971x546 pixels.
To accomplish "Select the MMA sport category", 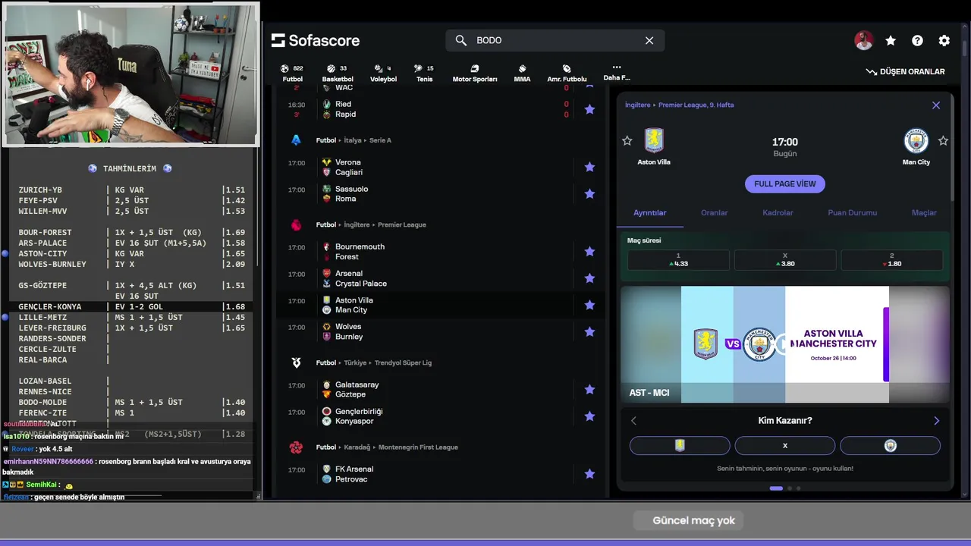I will pos(522,74).
